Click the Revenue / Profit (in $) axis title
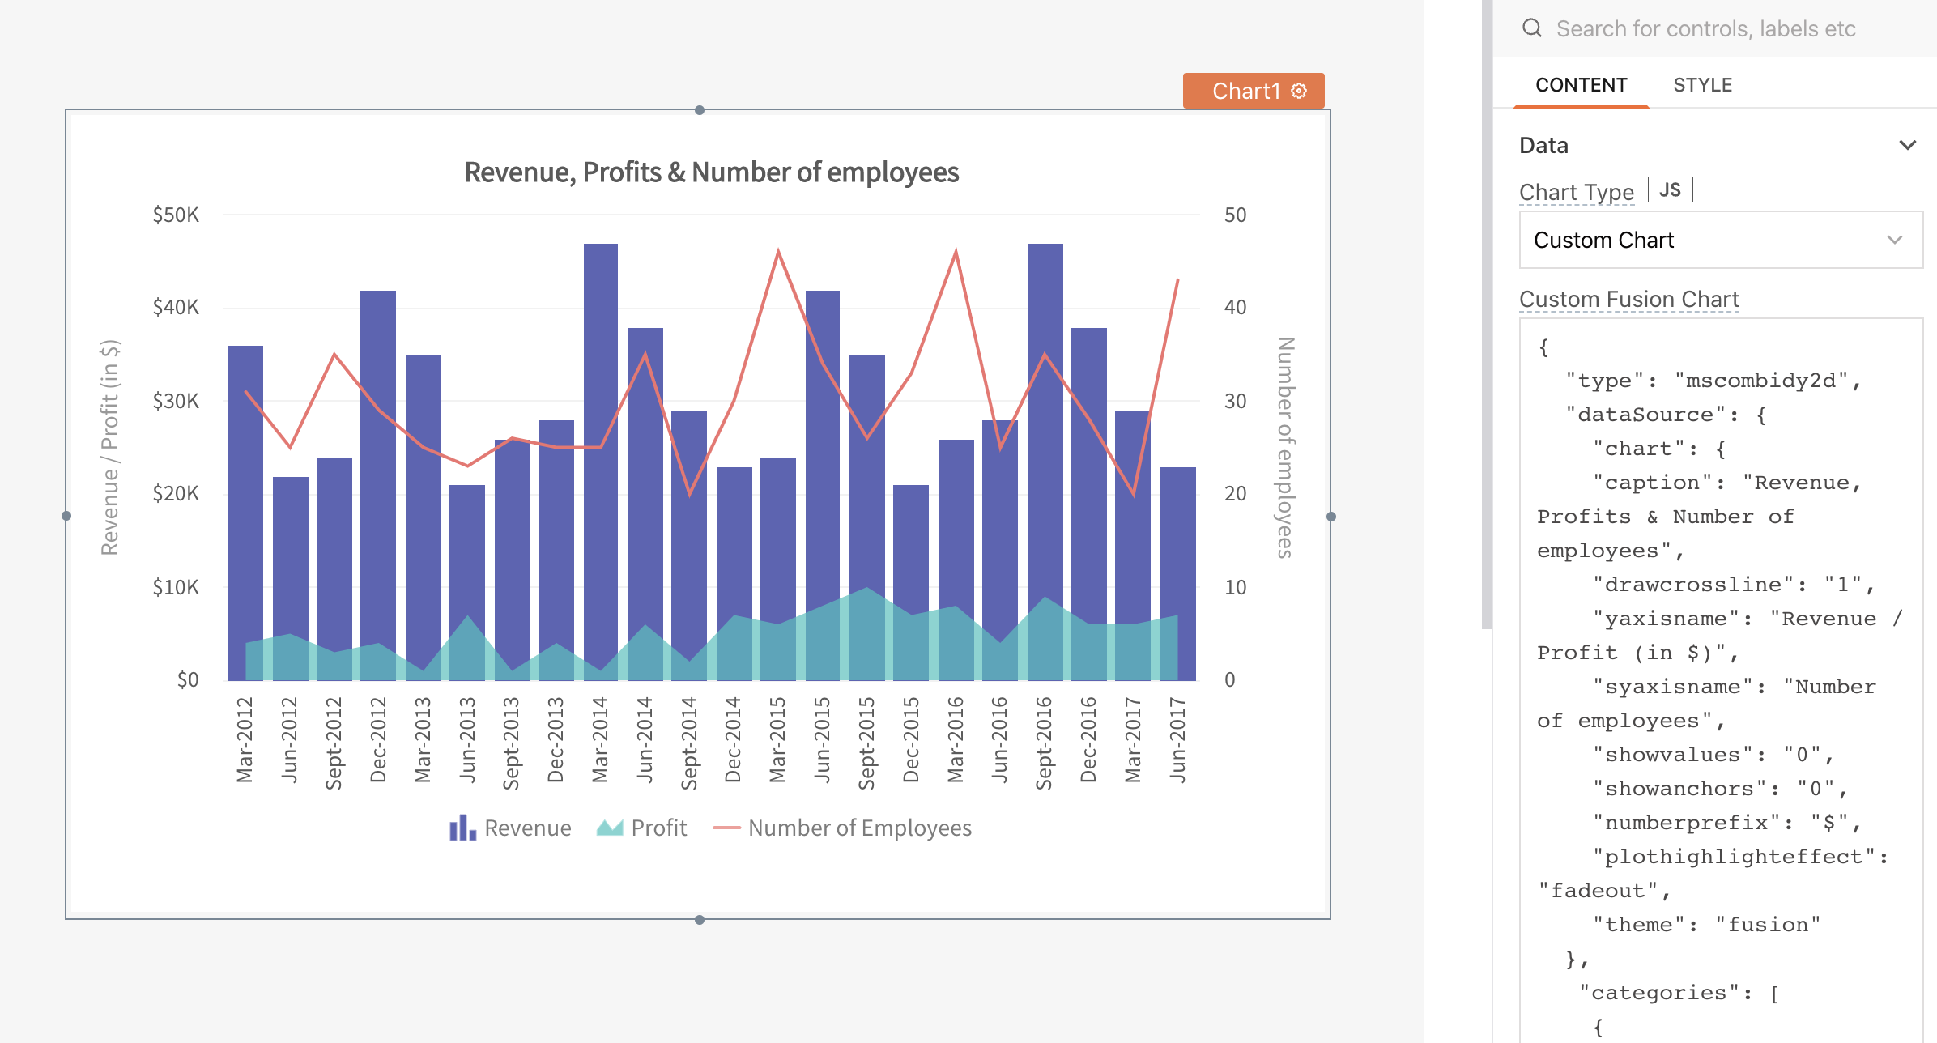1937x1043 pixels. pos(110,447)
